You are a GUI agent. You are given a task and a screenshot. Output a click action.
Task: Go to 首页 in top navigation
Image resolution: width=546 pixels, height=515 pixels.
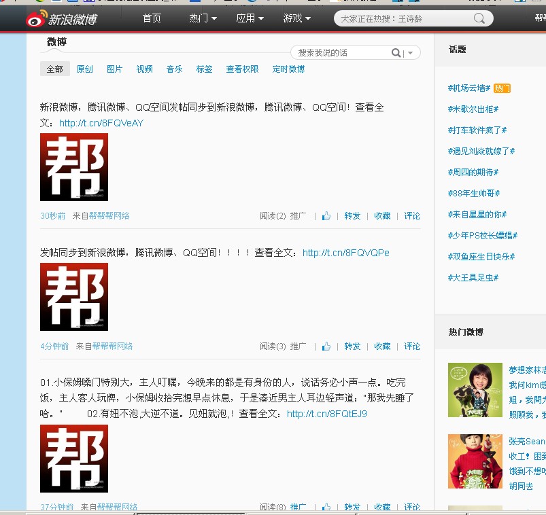(152, 18)
